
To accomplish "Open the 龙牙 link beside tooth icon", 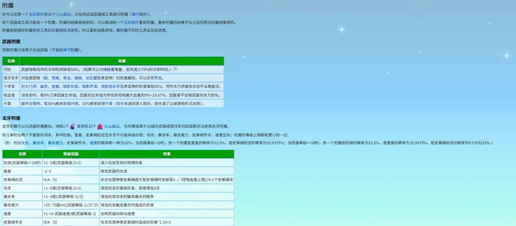I will [80, 126].
